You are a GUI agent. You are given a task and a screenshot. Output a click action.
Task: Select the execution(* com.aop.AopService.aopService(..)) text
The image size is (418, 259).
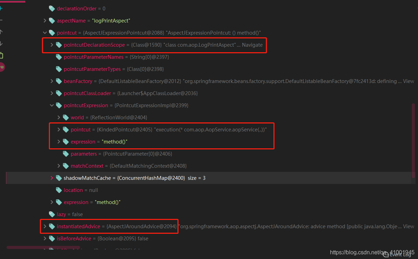click(x=211, y=130)
